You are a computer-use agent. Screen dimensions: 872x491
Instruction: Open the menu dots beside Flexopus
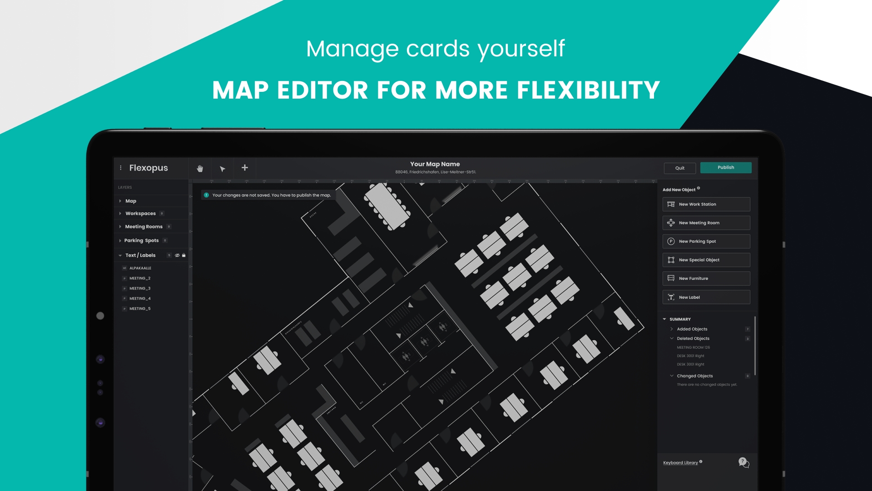point(121,168)
